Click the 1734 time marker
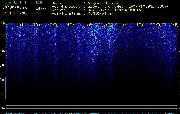Screen dimensions: 180x114 (71, 25)
